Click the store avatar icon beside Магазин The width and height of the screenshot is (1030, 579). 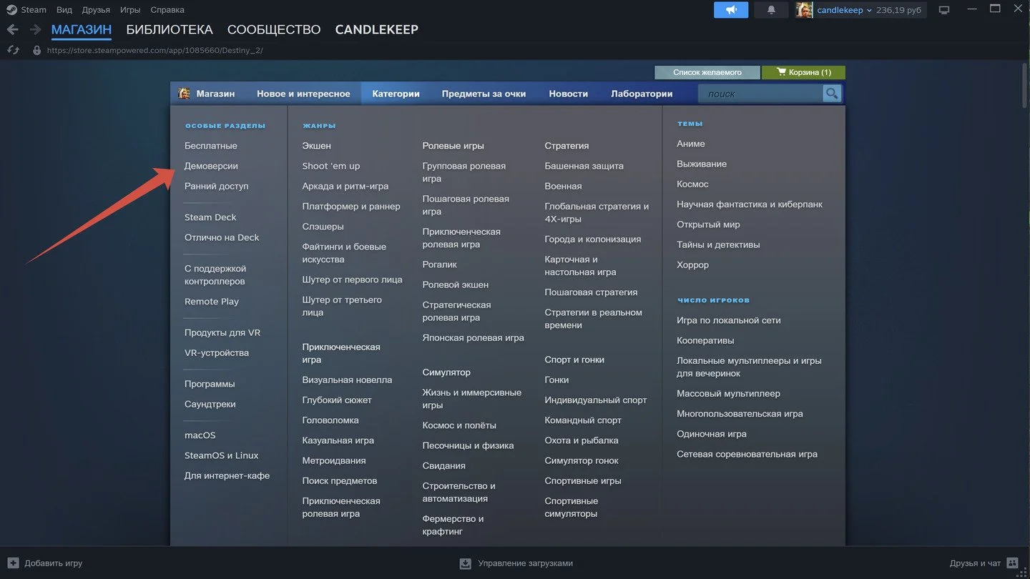coord(184,94)
